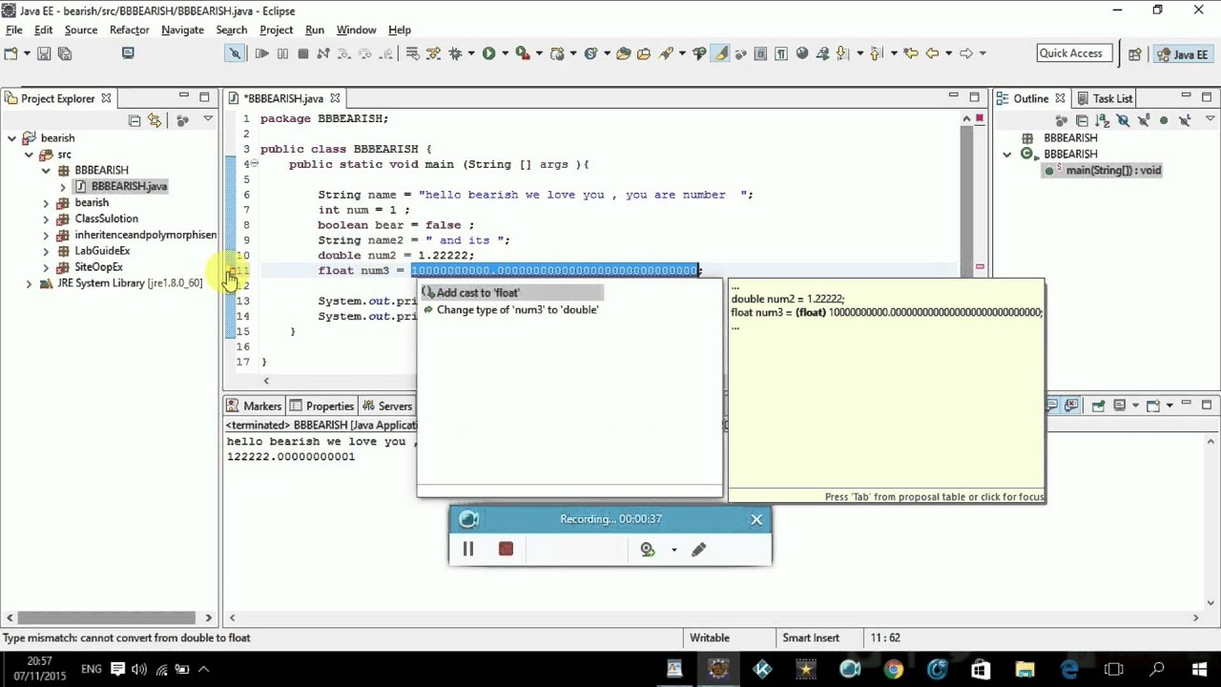Image resolution: width=1221 pixels, height=687 pixels.
Task: Click the Open Type toolbar icon
Action: (623, 53)
